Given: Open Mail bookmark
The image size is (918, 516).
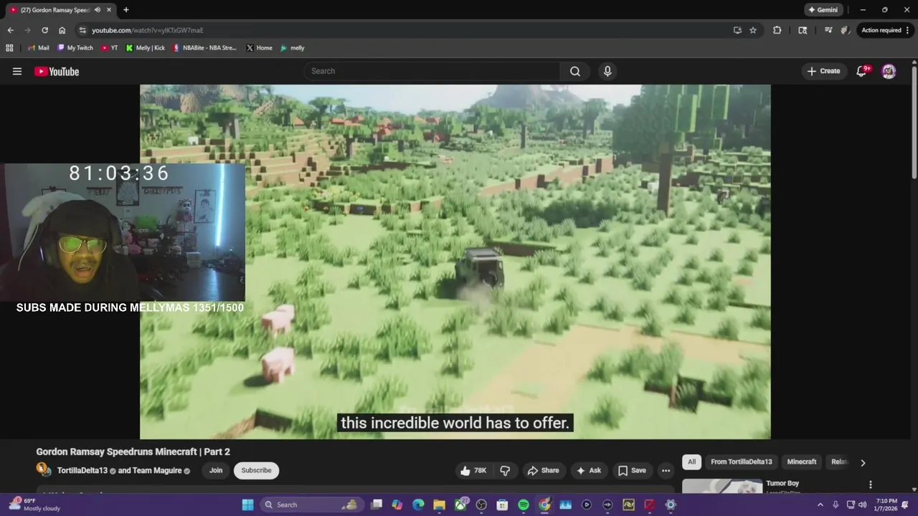Looking at the screenshot, I should coord(39,48).
